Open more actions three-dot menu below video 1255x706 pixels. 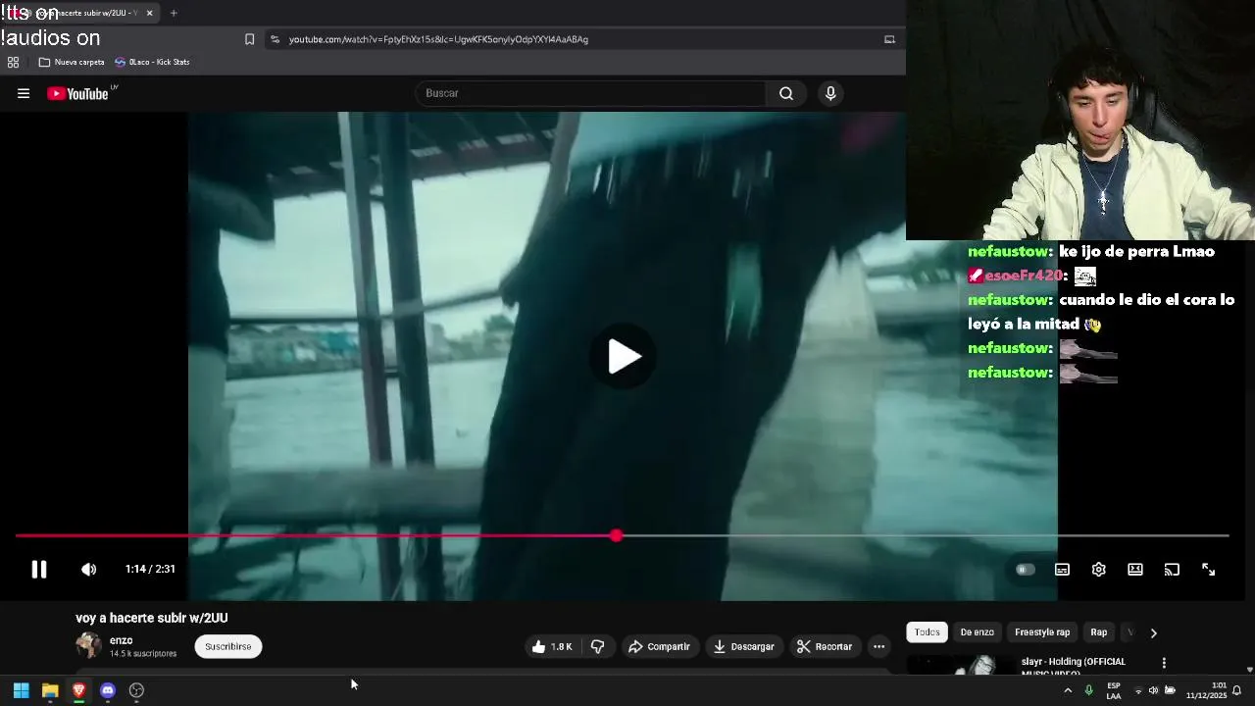pyautogui.click(x=878, y=646)
